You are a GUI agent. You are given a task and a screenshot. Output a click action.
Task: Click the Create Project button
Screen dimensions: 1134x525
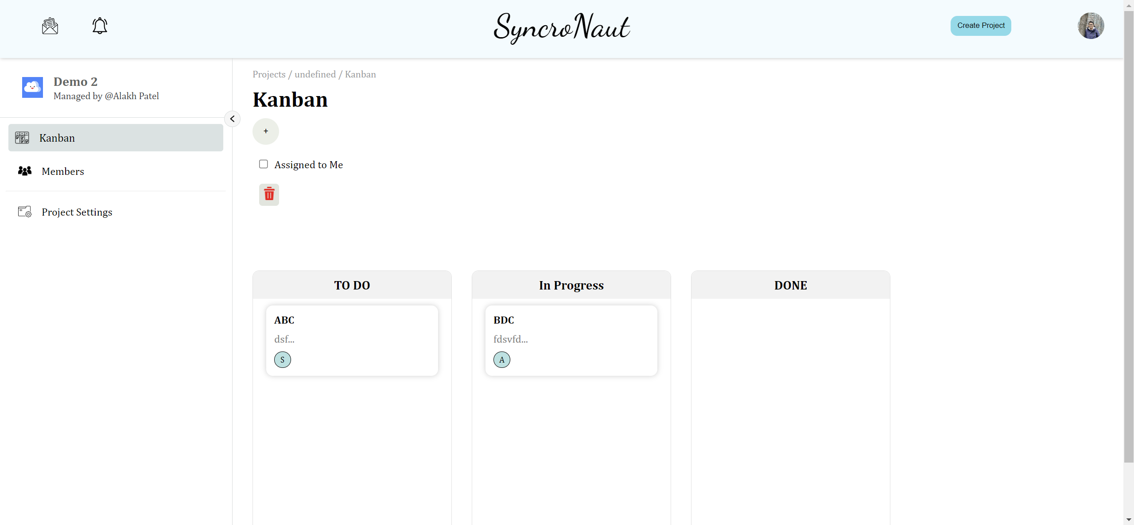(980, 26)
